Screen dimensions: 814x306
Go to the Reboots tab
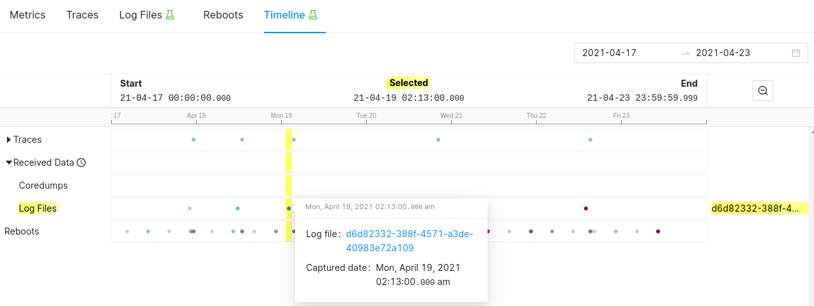click(x=223, y=15)
